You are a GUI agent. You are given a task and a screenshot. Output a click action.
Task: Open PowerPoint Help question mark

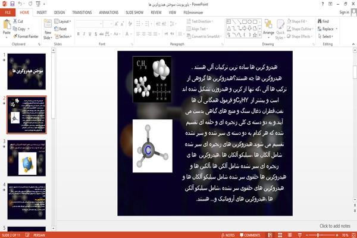tap(322, 4)
